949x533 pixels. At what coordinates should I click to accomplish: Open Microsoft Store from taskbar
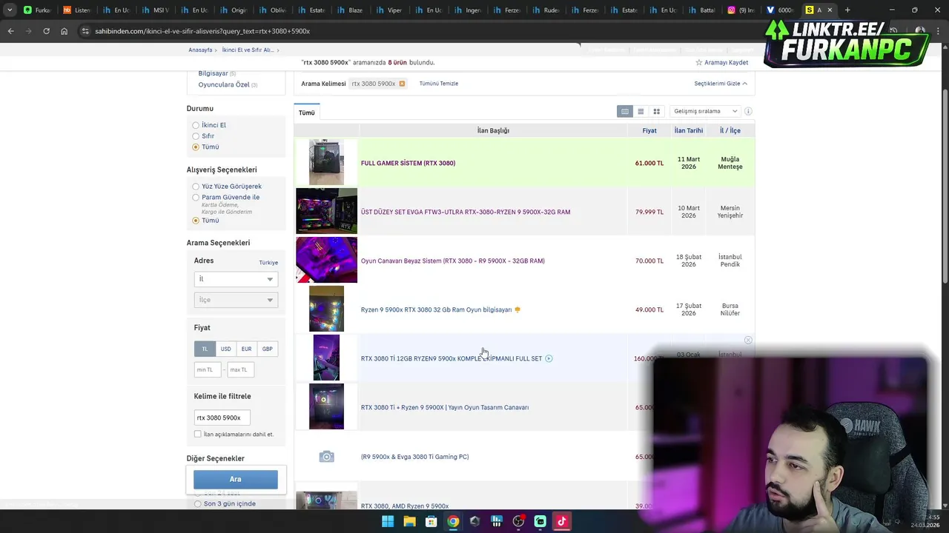pyautogui.click(x=431, y=521)
